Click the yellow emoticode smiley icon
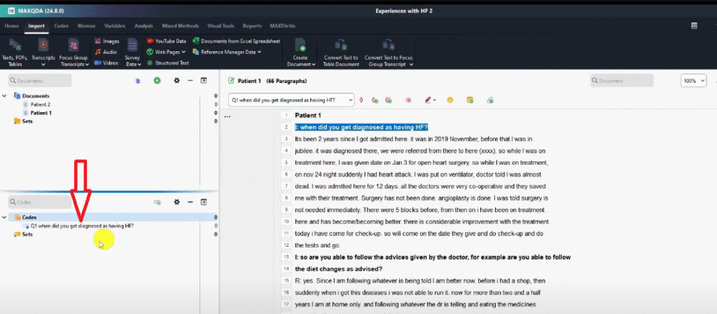 pyautogui.click(x=450, y=100)
